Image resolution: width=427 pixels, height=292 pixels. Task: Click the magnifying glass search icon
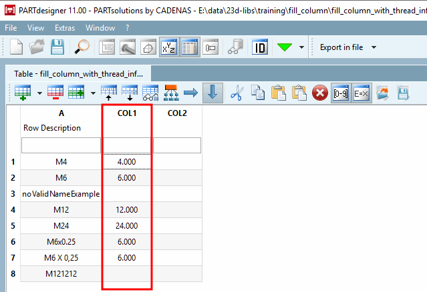[x=82, y=47]
